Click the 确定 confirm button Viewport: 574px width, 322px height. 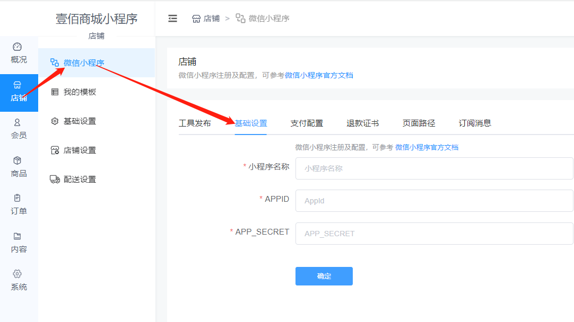pyautogui.click(x=324, y=276)
